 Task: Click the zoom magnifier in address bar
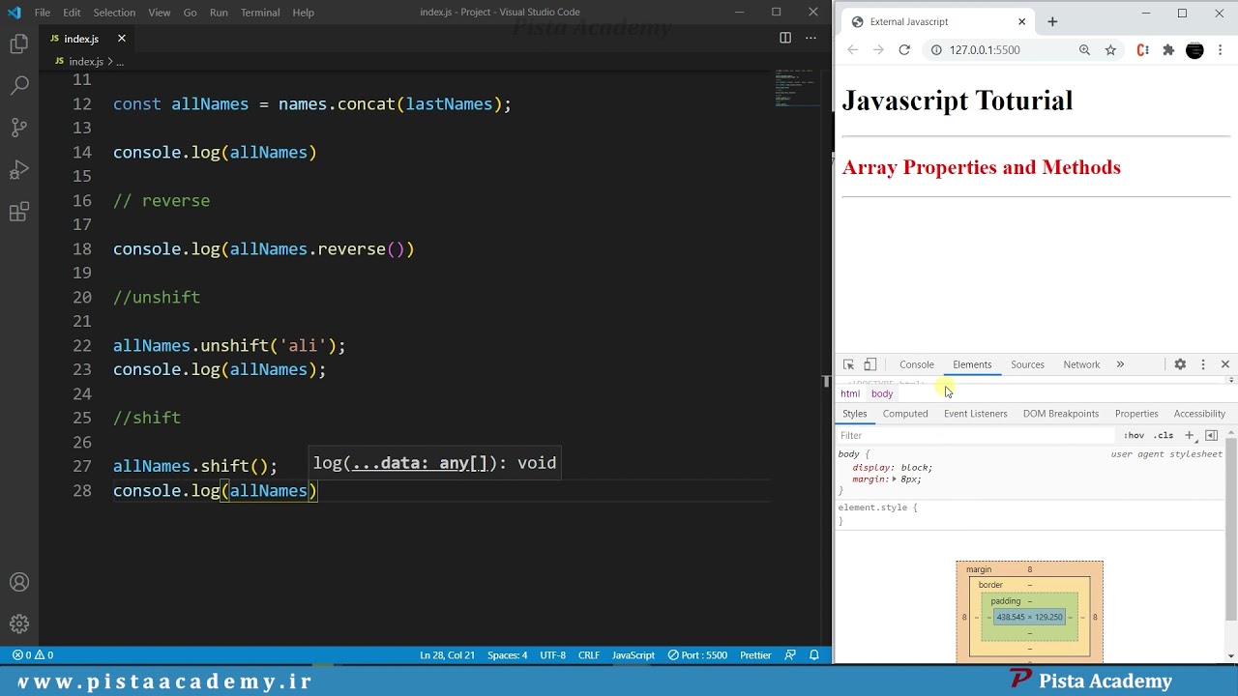coord(1084,50)
